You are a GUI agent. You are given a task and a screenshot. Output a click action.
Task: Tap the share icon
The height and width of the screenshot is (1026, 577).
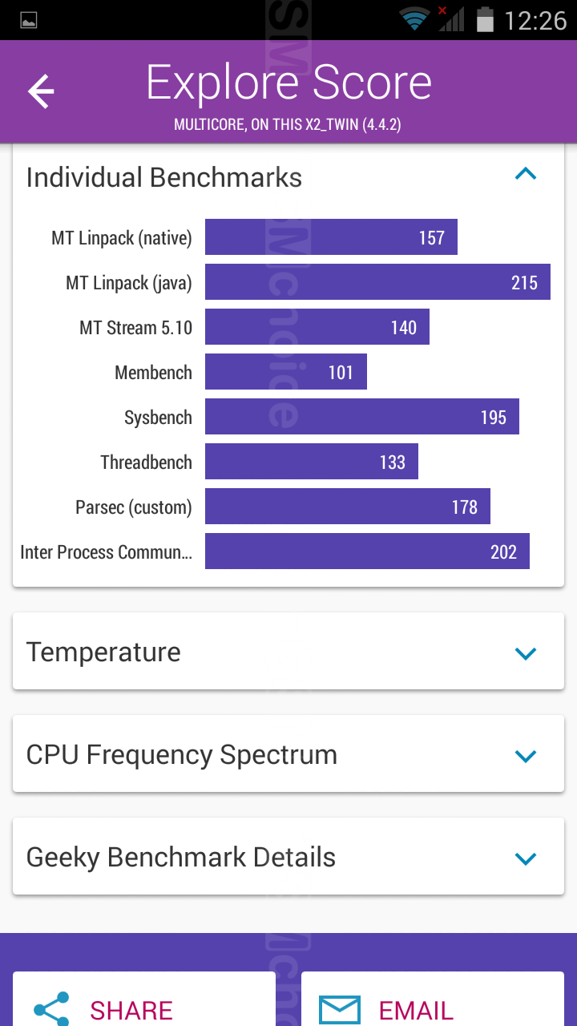click(51, 1009)
